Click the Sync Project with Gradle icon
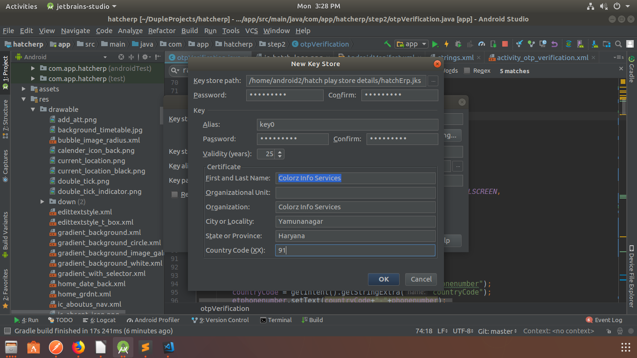 pyautogui.click(x=568, y=44)
